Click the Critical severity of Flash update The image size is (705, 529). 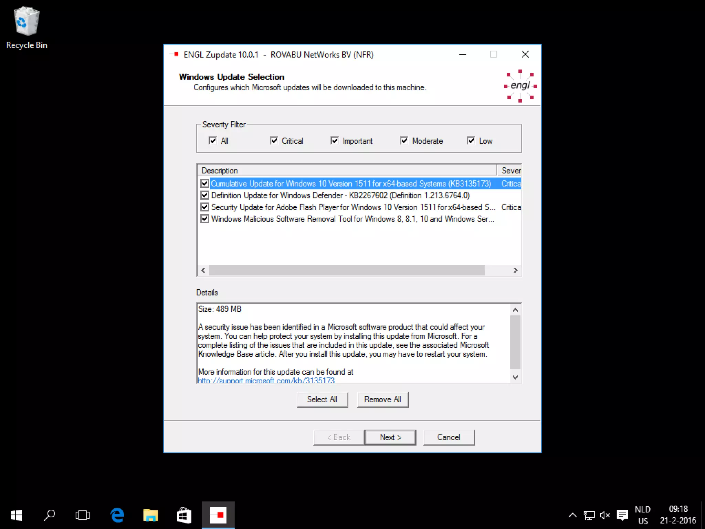point(511,207)
